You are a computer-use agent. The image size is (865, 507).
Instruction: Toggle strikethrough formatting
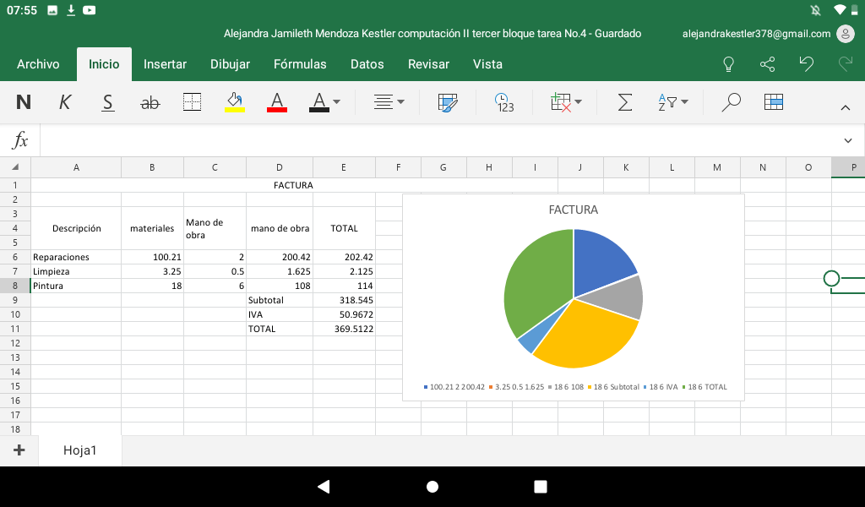[x=150, y=102]
